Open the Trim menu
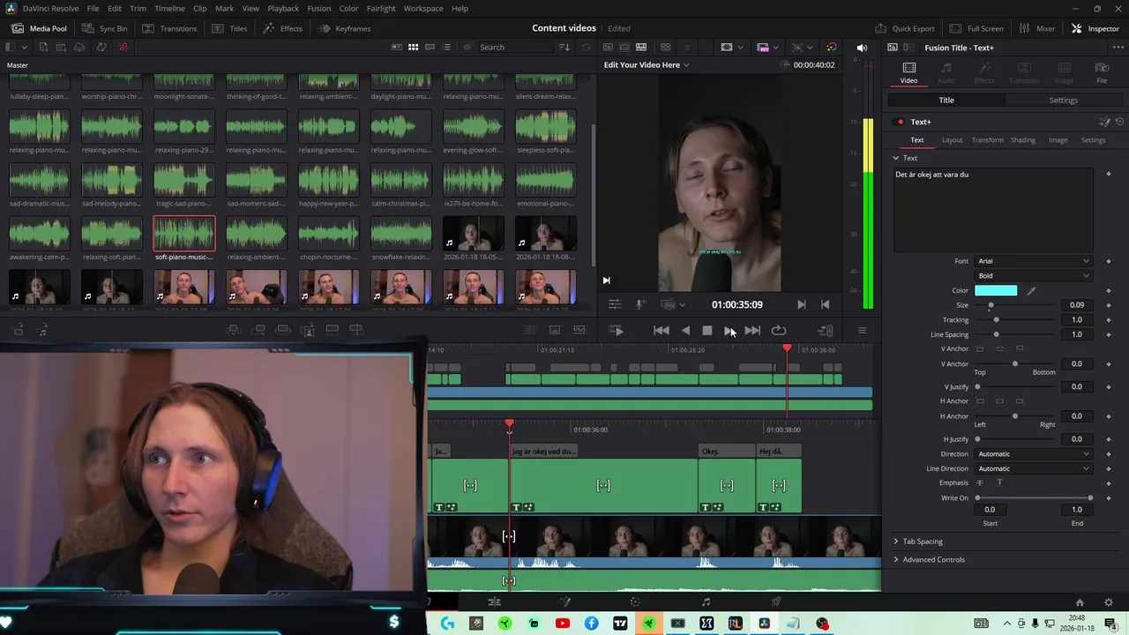This screenshot has width=1129, height=635. click(138, 8)
